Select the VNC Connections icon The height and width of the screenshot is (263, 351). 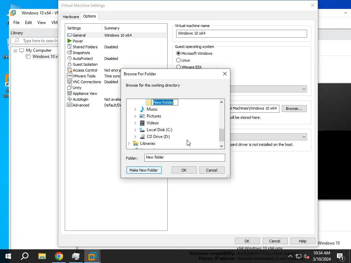coord(70,82)
